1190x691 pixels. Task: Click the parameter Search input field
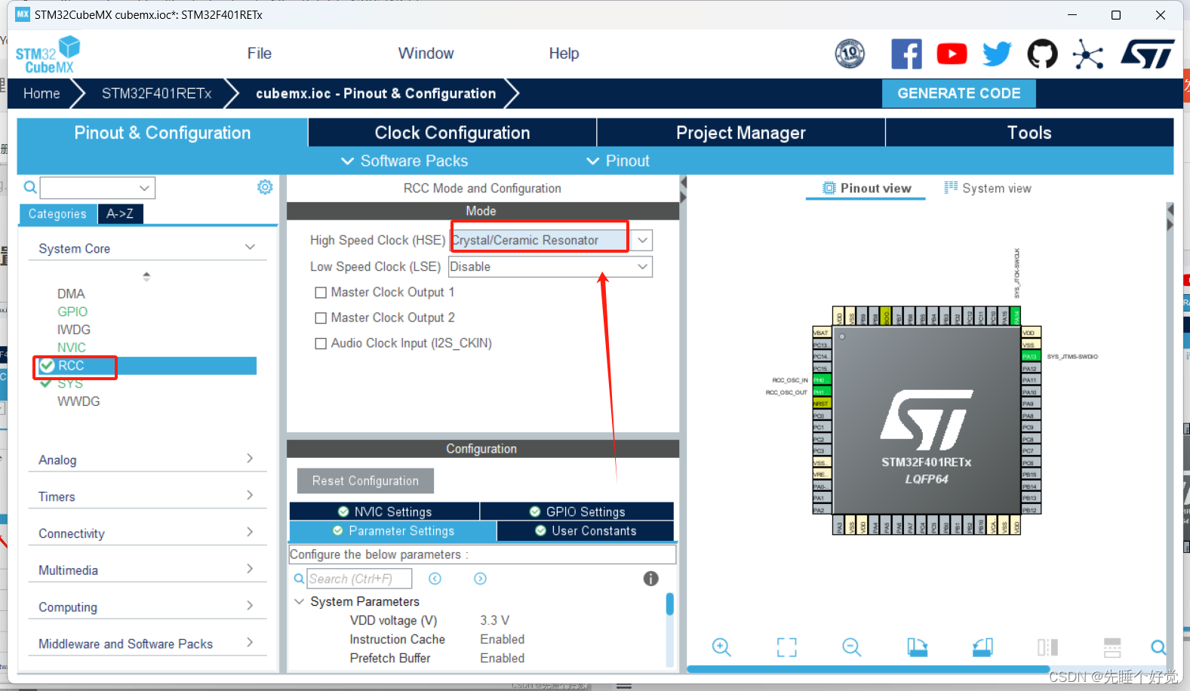[360, 579]
